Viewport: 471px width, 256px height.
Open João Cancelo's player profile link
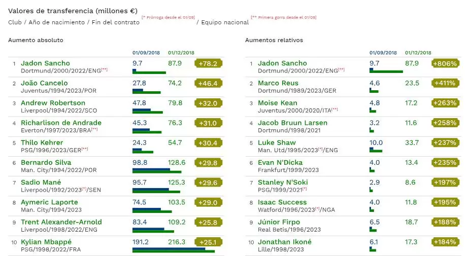[44, 83]
